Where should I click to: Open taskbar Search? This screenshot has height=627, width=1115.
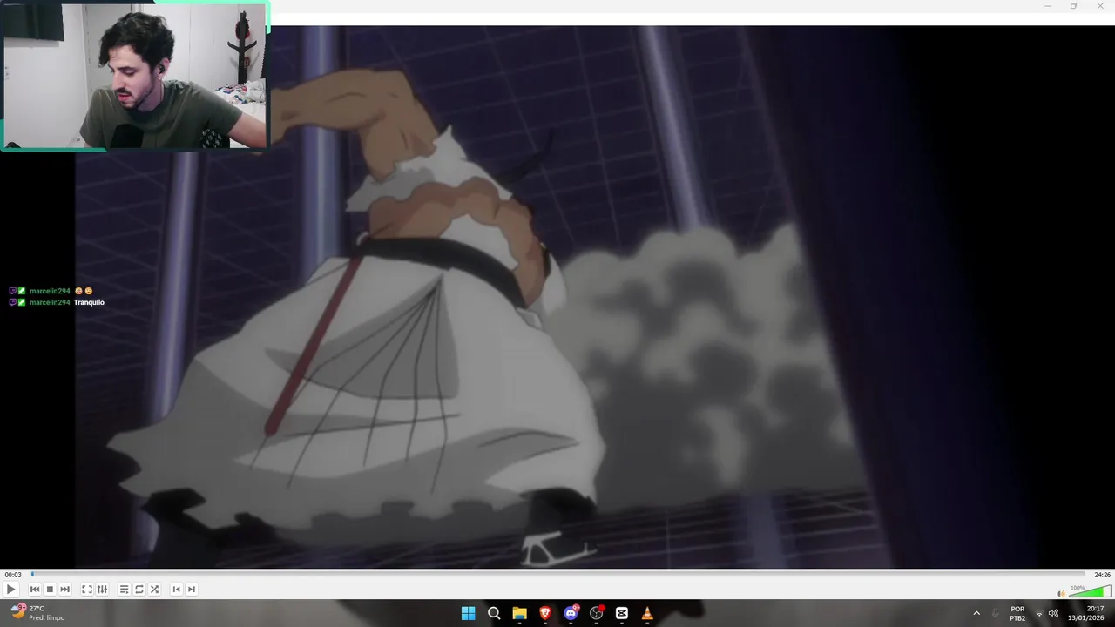coord(494,613)
